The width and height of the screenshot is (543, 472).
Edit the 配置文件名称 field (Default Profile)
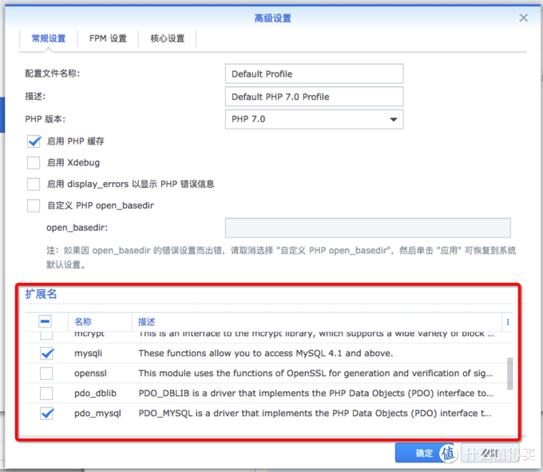[314, 73]
